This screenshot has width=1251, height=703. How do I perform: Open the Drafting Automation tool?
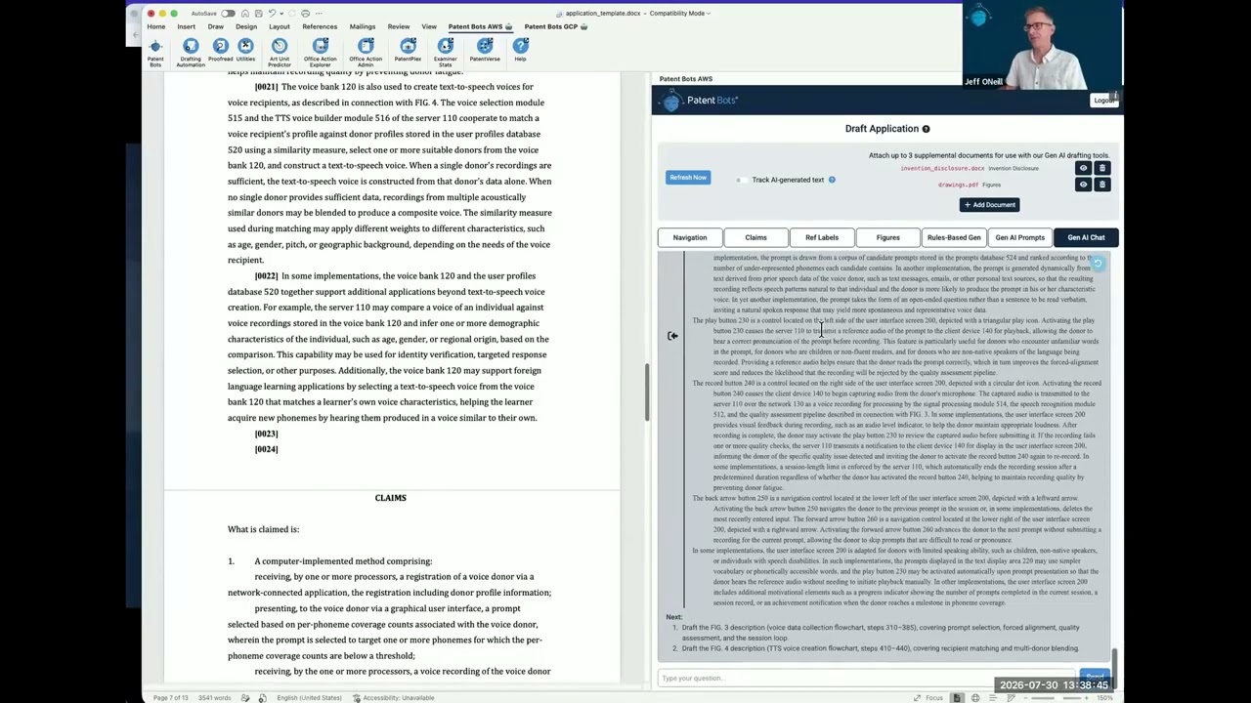(191, 52)
